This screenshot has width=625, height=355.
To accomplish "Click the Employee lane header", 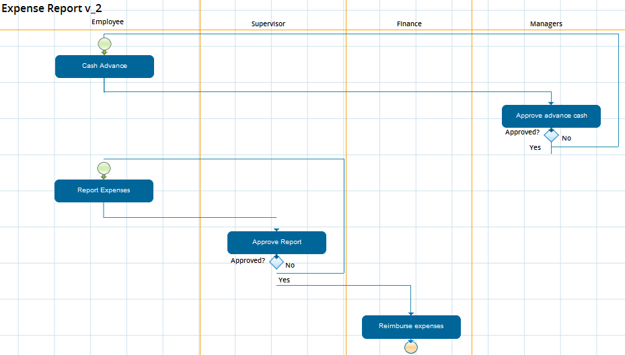I will pyautogui.click(x=108, y=22).
